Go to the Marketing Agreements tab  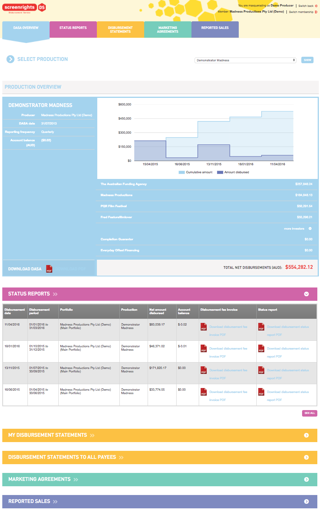(168, 29)
